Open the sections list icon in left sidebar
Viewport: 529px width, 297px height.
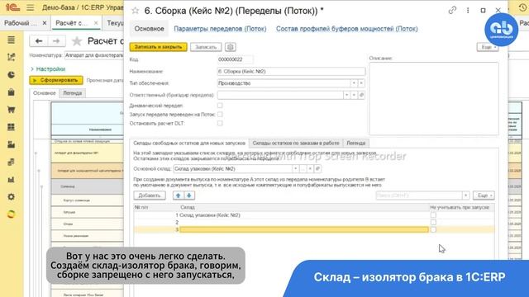pos(11,40)
